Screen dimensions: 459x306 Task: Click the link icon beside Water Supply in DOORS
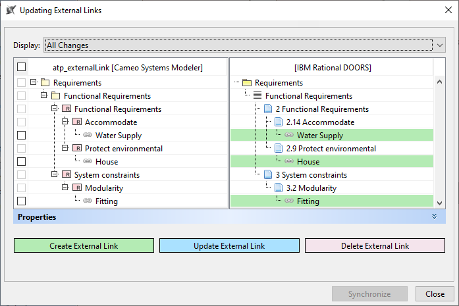(289, 136)
